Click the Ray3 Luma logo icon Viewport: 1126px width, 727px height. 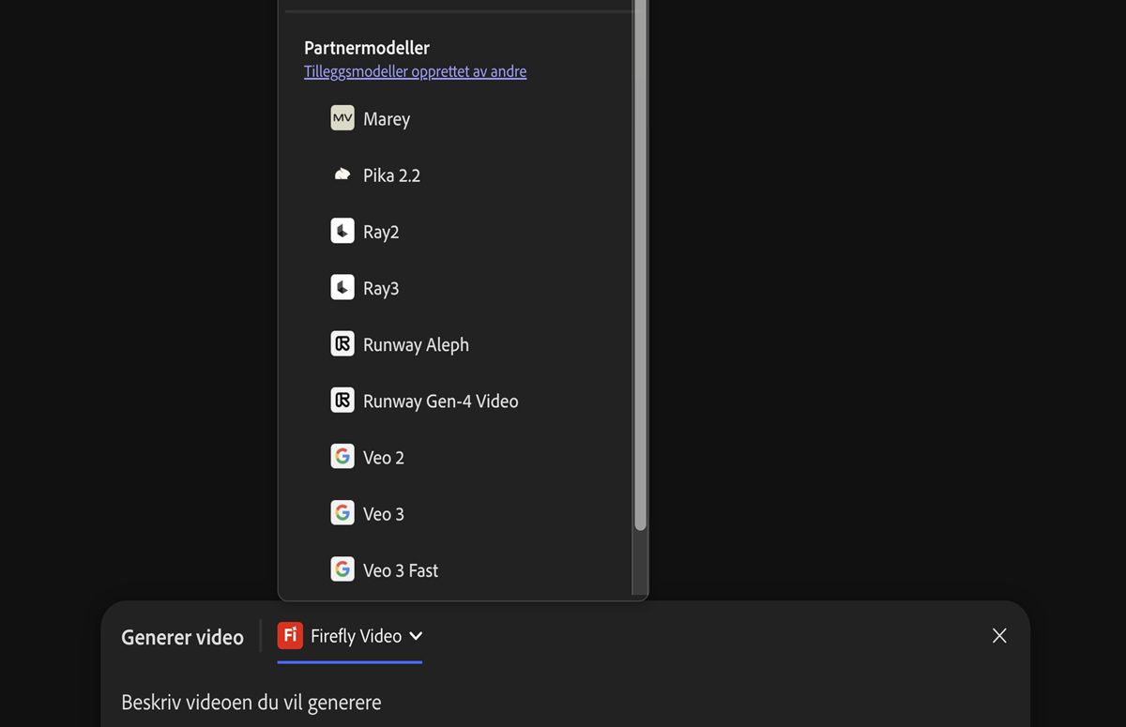click(342, 287)
